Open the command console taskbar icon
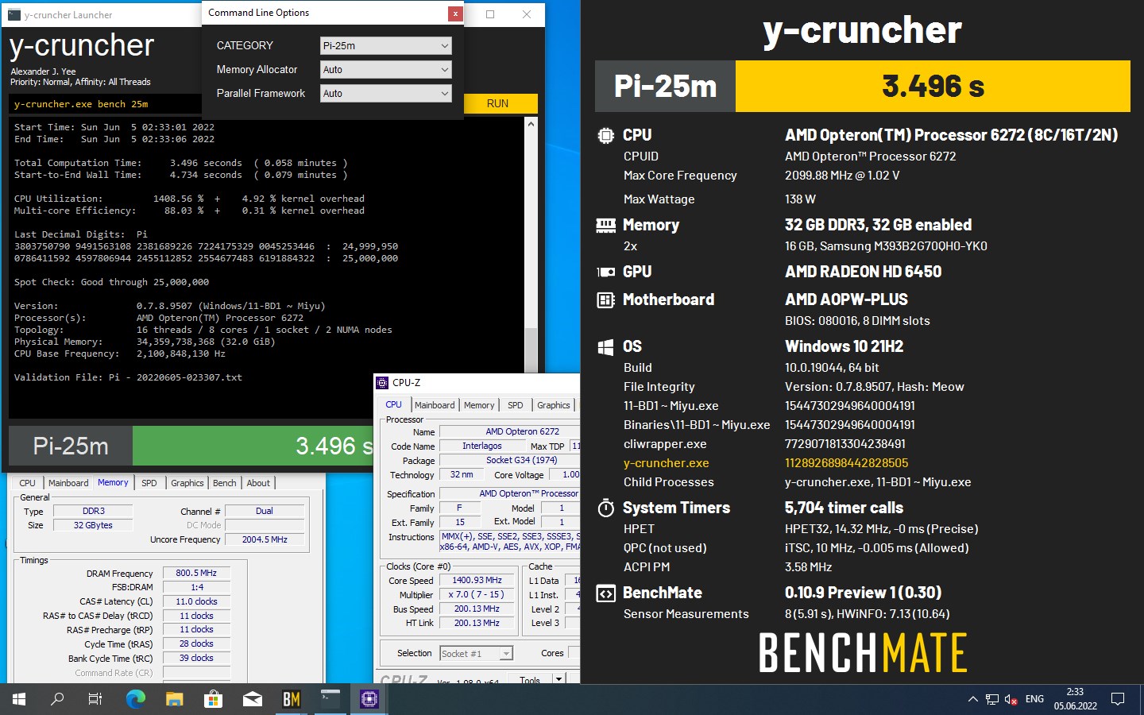The height and width of the screenshot is (715, 1144). pos(330,699)
